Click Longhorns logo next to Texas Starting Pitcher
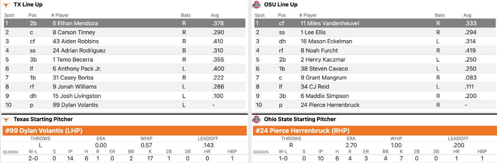Image resolution: width=497 pixels, height=163 pixels. (6, 119)
